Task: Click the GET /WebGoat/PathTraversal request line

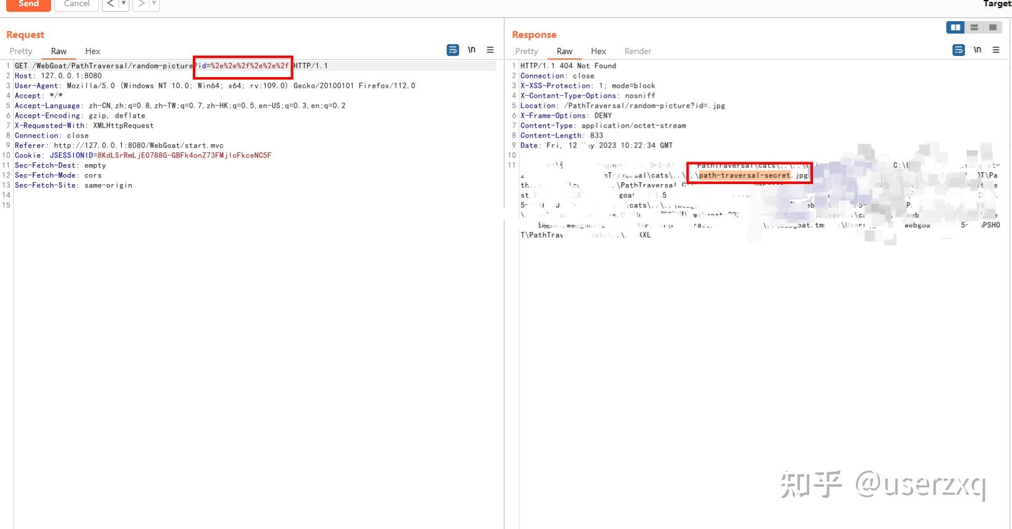Action: click(171, 66)
